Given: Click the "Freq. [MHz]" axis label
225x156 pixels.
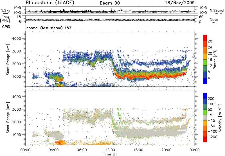Looking at the screenshot, I should point(5,19).
